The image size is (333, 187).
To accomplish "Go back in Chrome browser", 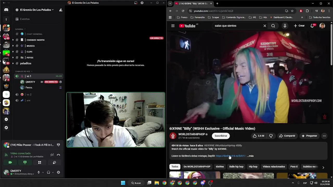I will point(170,11).
